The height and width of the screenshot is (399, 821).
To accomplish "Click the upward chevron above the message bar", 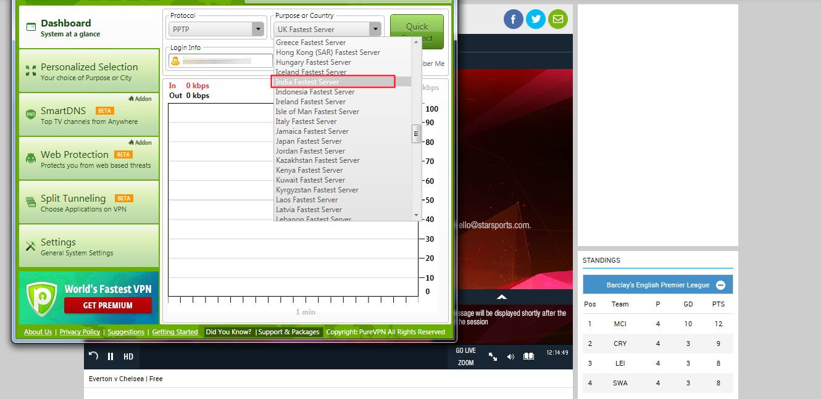I will (x=502, y=297).
